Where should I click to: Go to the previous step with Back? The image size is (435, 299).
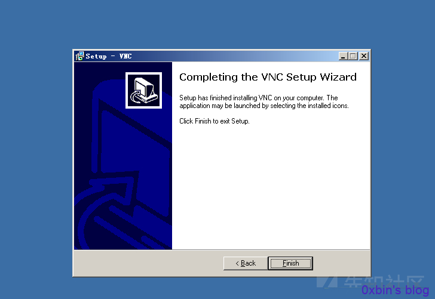click(246, 263)
